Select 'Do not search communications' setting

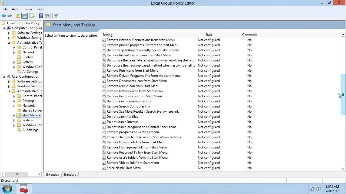click(x=129, y=101)
